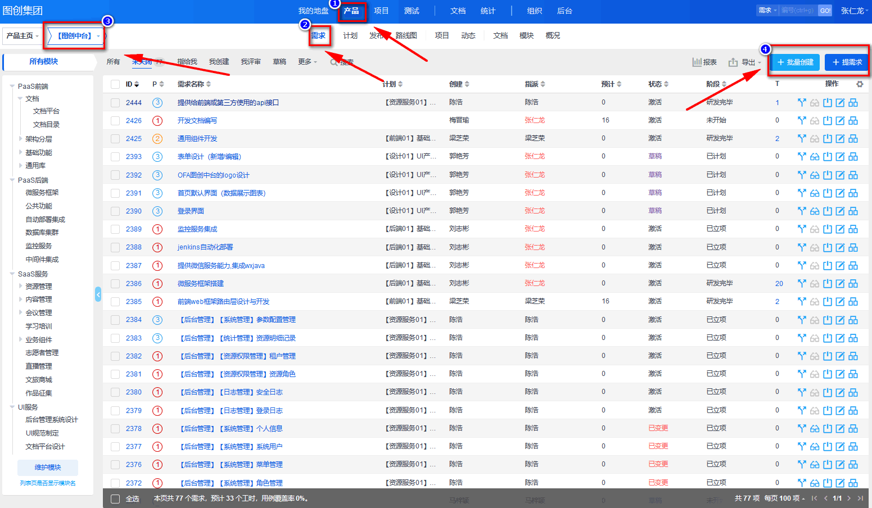
Task: Click the change icon for story 2376
Action: pyautogui.click(x=802, y=465)
